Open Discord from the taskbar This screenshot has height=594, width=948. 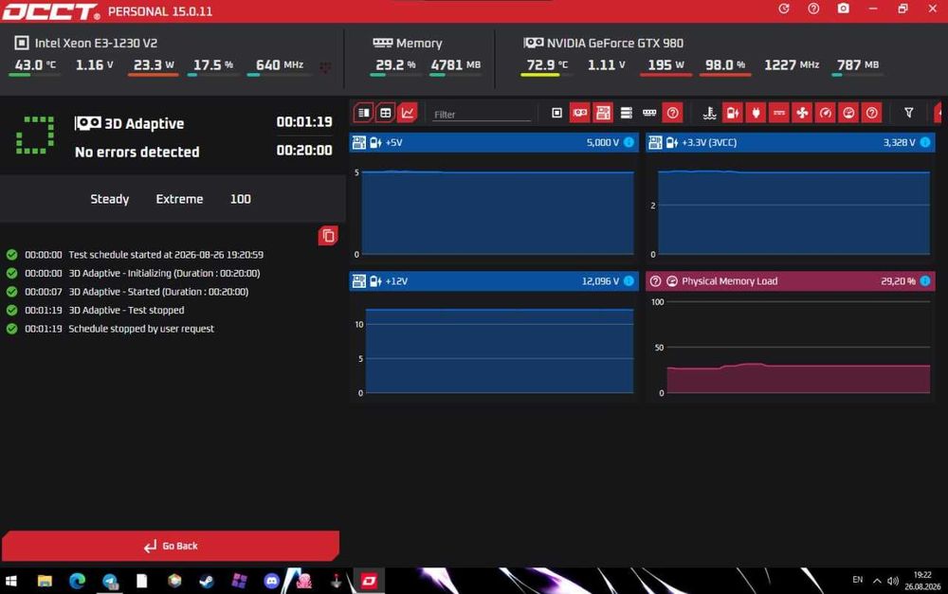[271, 581]
